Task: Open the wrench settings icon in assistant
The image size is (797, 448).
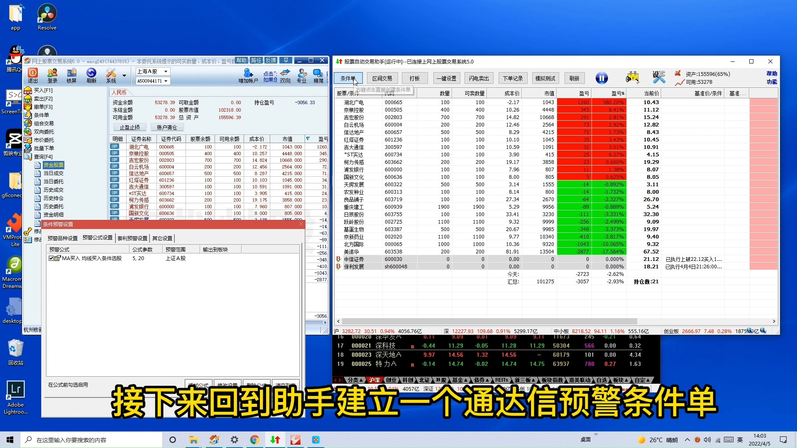Action: coord(659,77)
